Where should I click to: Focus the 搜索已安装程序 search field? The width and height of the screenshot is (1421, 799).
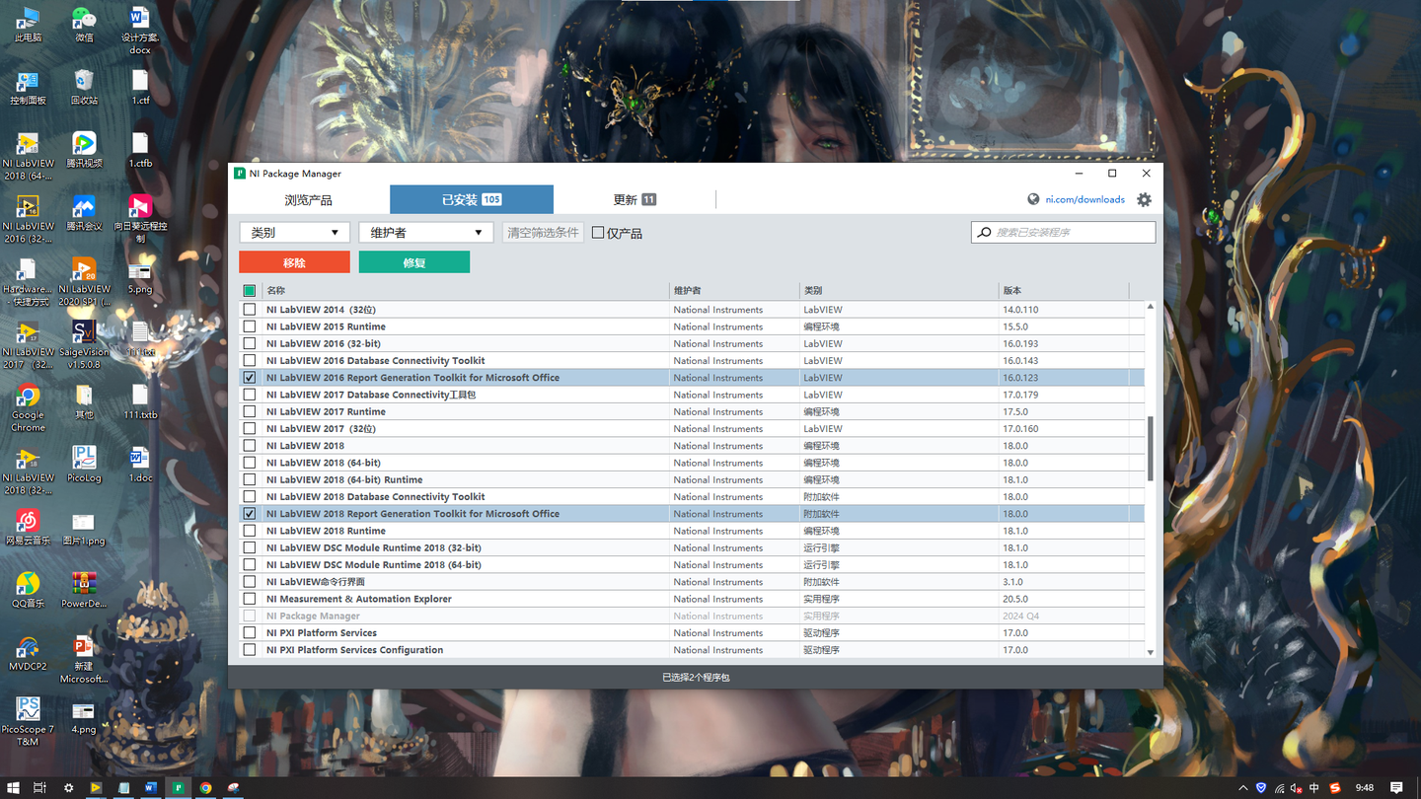tap(1063, 233)
